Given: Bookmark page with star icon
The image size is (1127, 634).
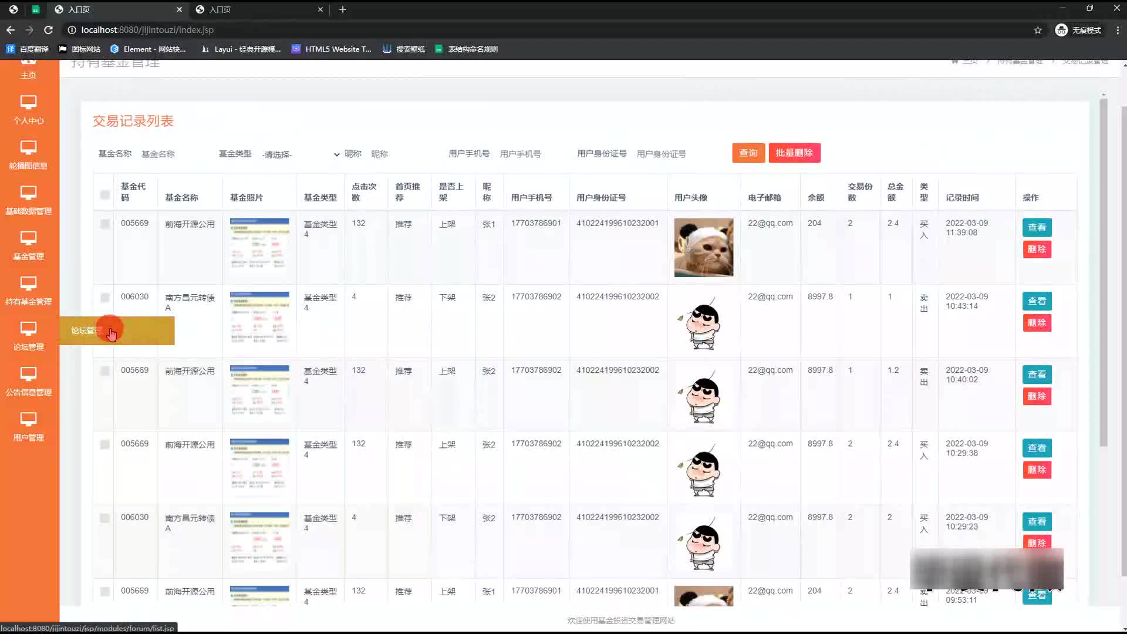Looking at the screenshot, I should [1037, 30].
